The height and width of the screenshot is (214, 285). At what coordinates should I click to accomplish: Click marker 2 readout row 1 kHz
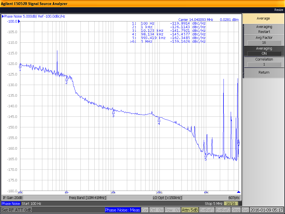click(x=169, y=27)
